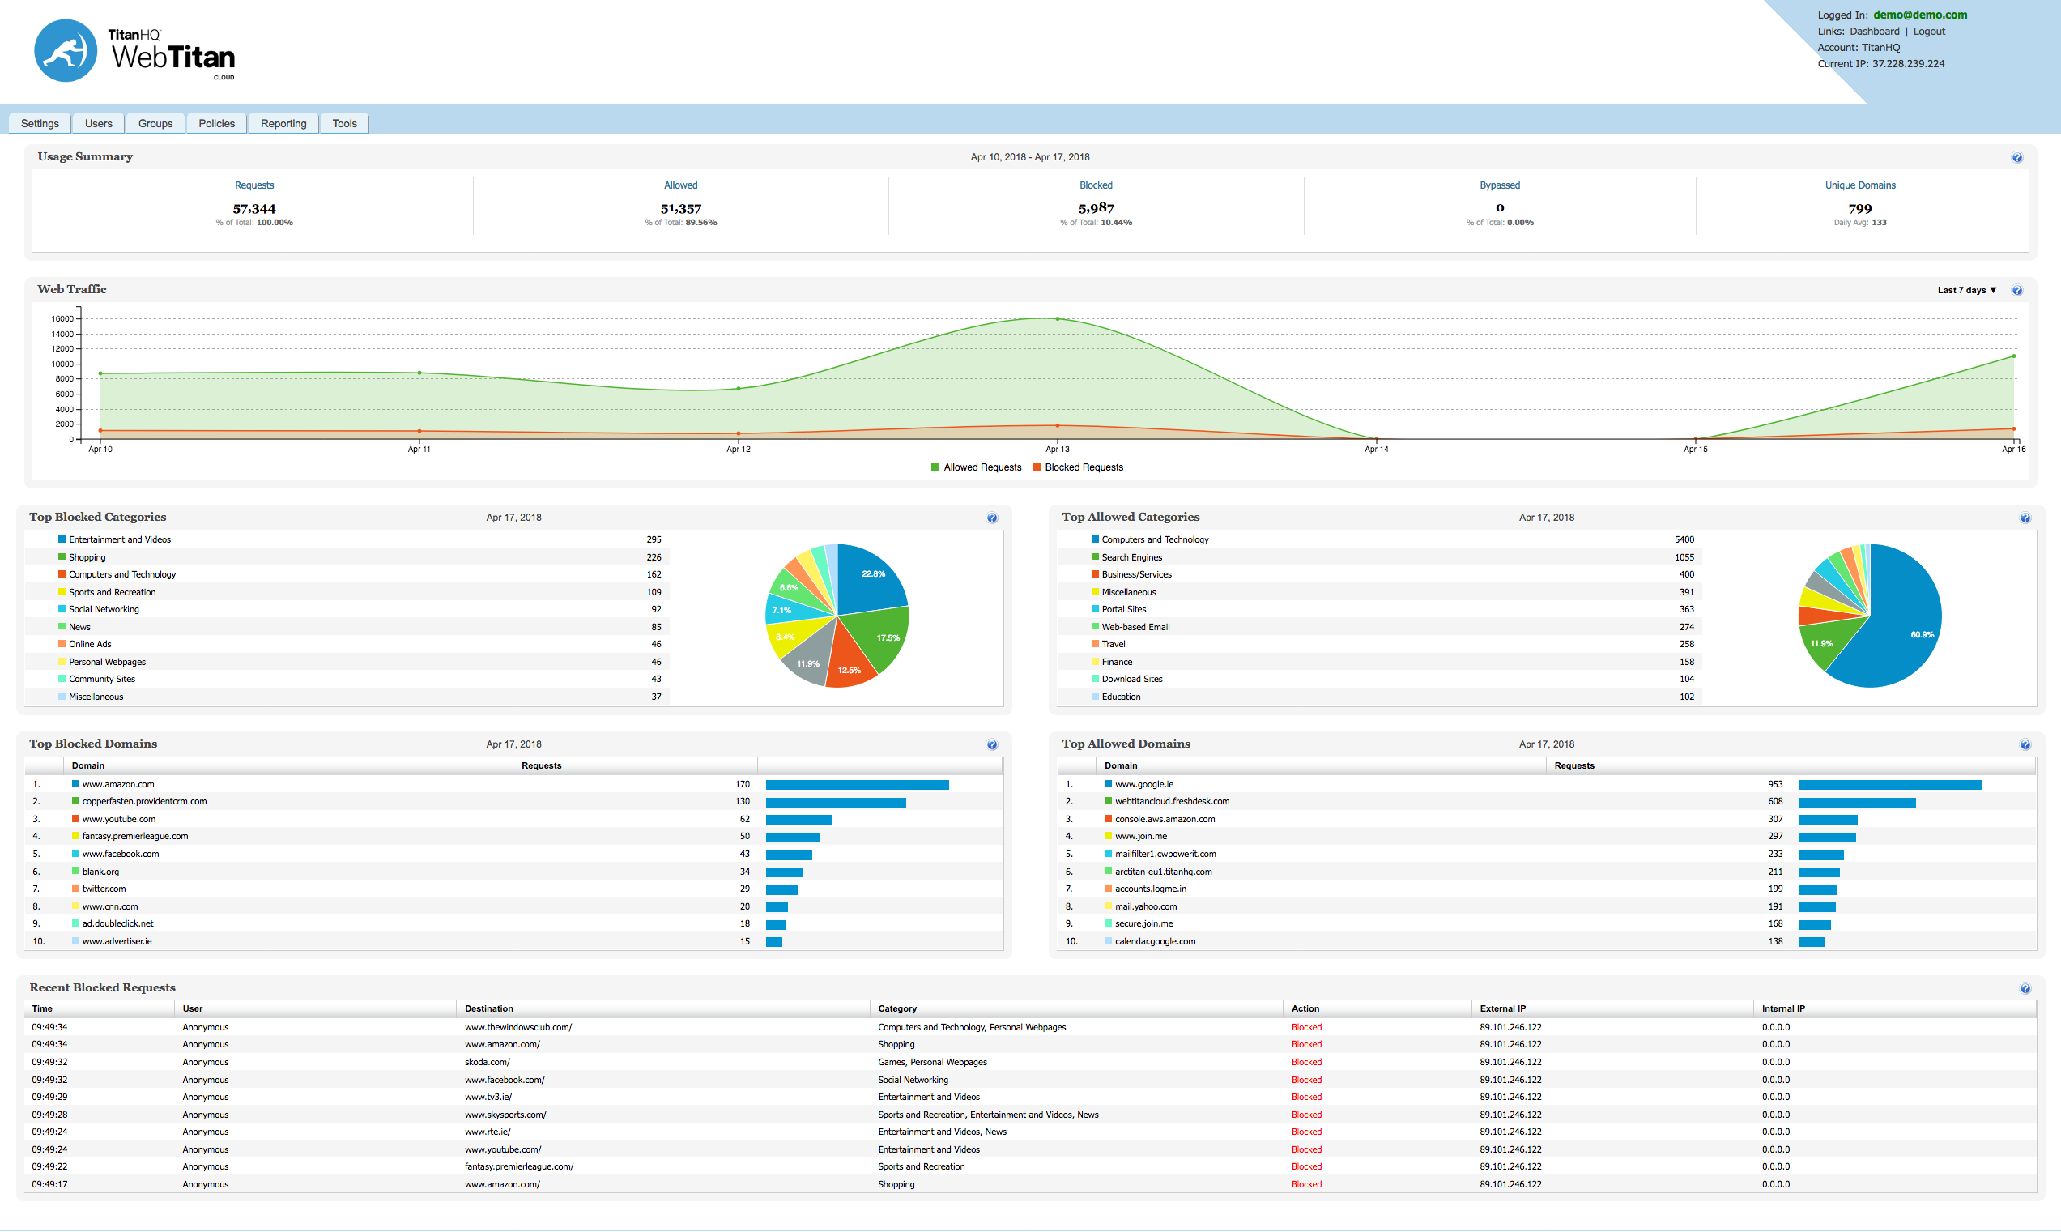Click the www.amazon.com blocked requests bar
Viewport: 2061px width, 1232px height.
pos(857,785)
